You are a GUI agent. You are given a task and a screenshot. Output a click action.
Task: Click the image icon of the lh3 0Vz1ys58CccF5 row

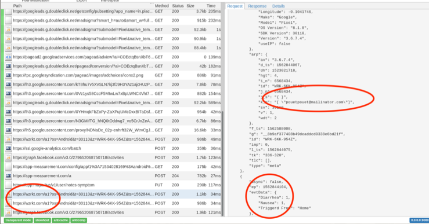click(8, 94)
